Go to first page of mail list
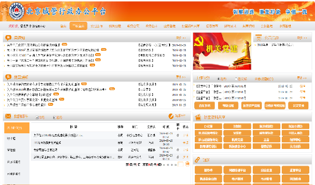Screen dimensions: 315x185 pos(164,165)
